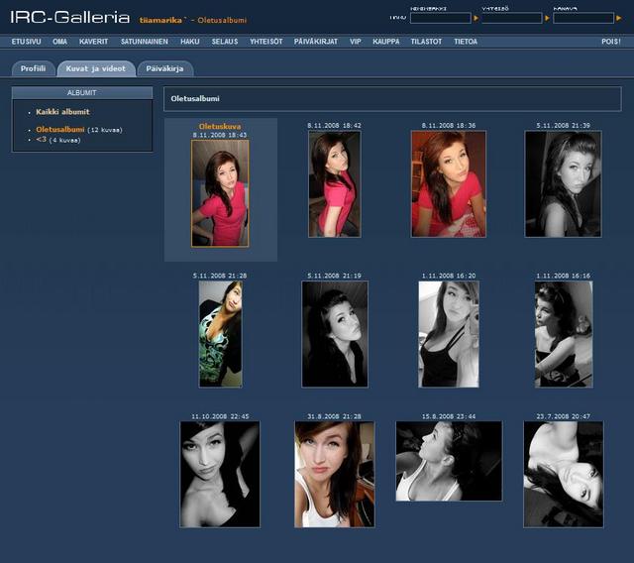Open photo thumbnail dated 23.7.2008 20:47
The width and height of the screenshot is (634, 563).
click(563, 474)
